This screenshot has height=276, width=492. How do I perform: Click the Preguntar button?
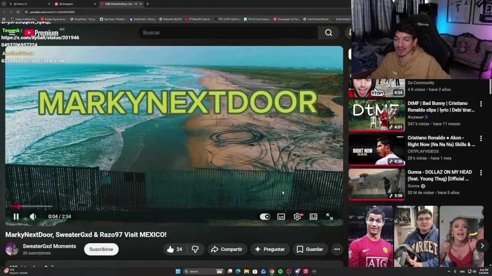pos(269,249)
